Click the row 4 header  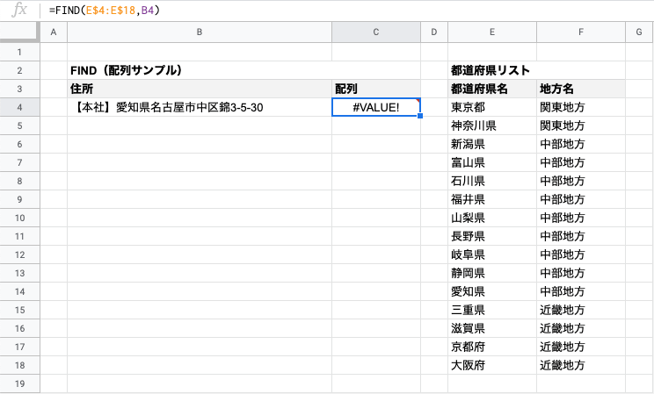pyautogui.click(x=19, y=107)
